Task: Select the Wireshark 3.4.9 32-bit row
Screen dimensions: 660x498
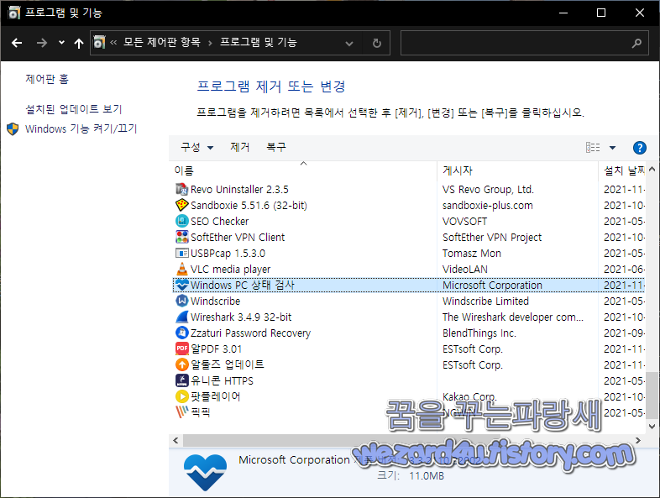Action: point(408,317)
